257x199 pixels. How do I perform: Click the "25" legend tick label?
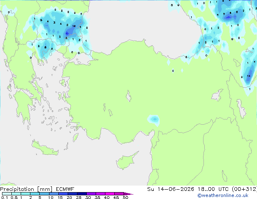[79, 197]
